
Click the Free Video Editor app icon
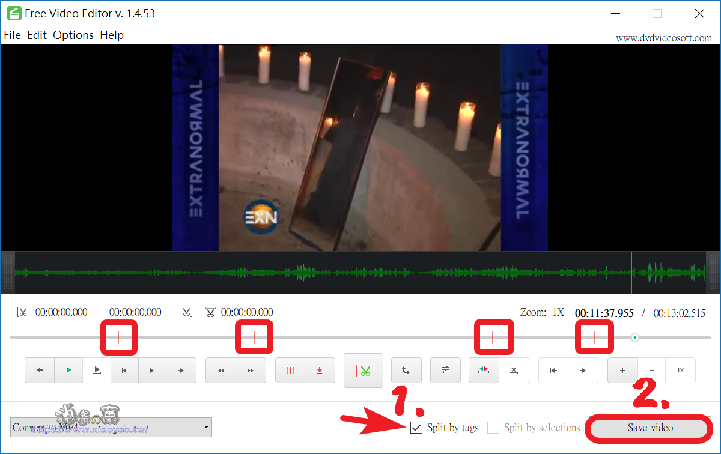[x=13, y=13]
